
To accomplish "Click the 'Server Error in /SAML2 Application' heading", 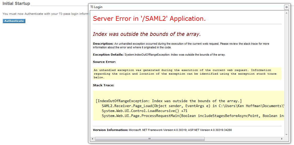I will pyautogui.click(x=149, y=19).
